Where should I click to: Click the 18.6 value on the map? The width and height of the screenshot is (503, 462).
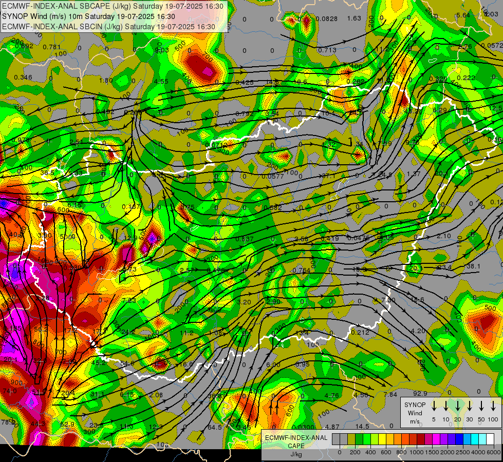click(417, 299)
